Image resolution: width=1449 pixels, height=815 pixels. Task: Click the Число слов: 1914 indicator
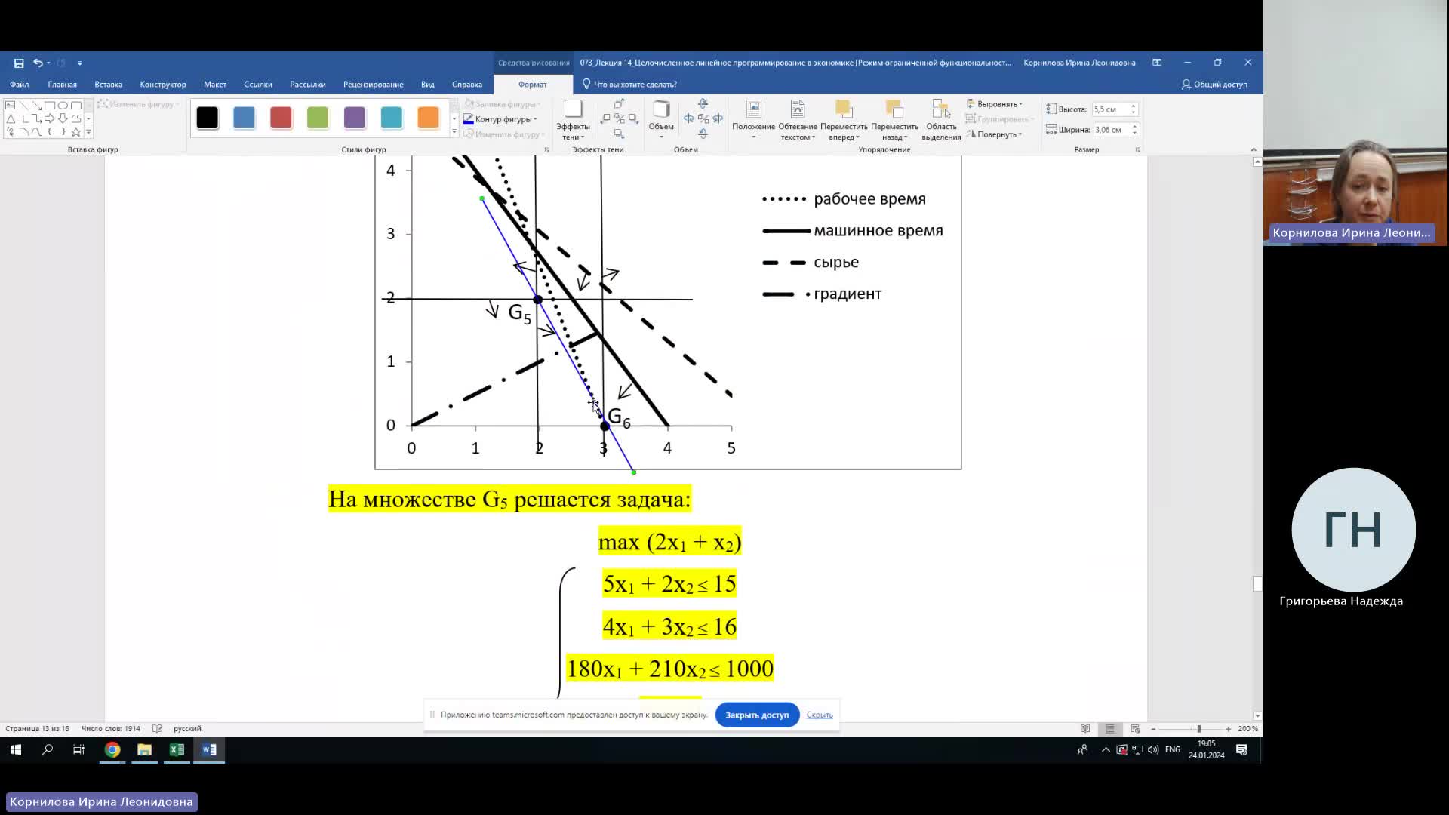pos(111,729)
